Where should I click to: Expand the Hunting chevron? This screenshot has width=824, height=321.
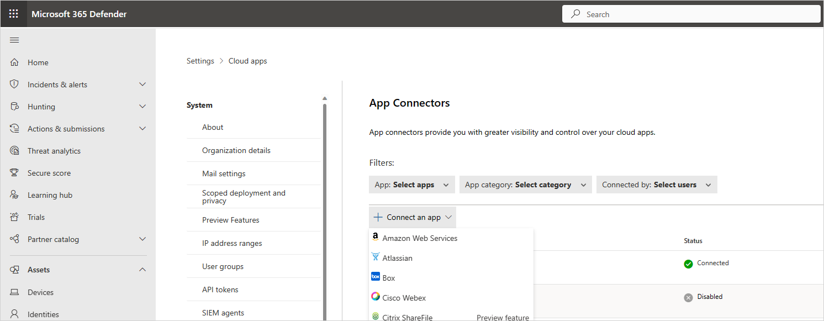coord(142,107)
